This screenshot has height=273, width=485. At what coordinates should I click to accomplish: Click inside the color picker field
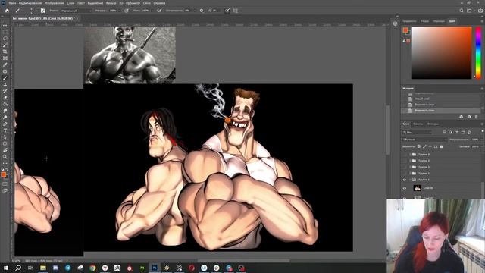[x=442, y=52]
